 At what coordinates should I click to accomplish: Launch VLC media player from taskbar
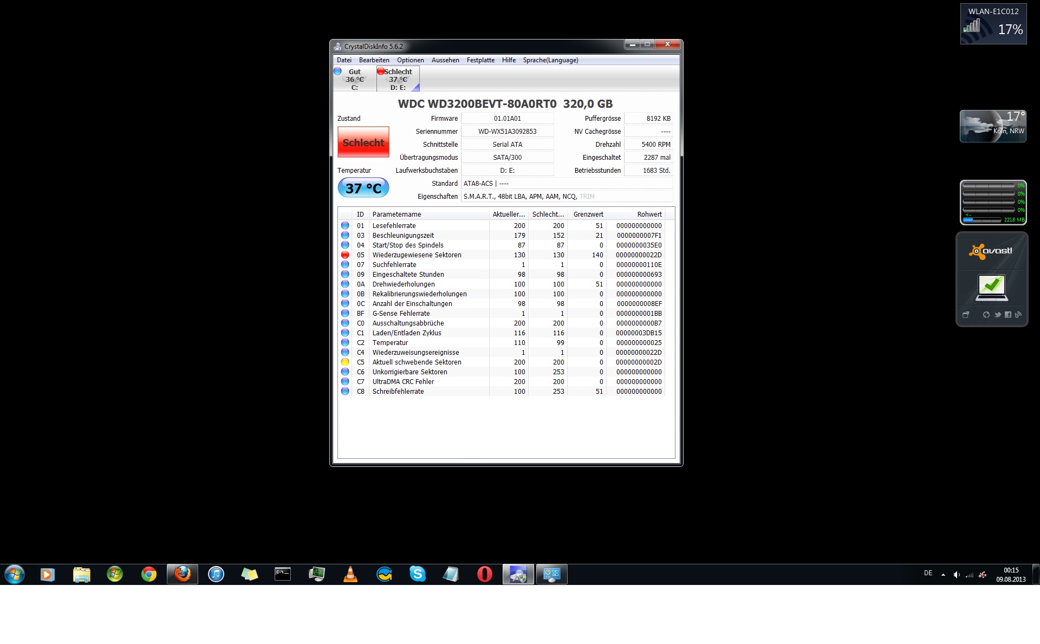[350, 574]
